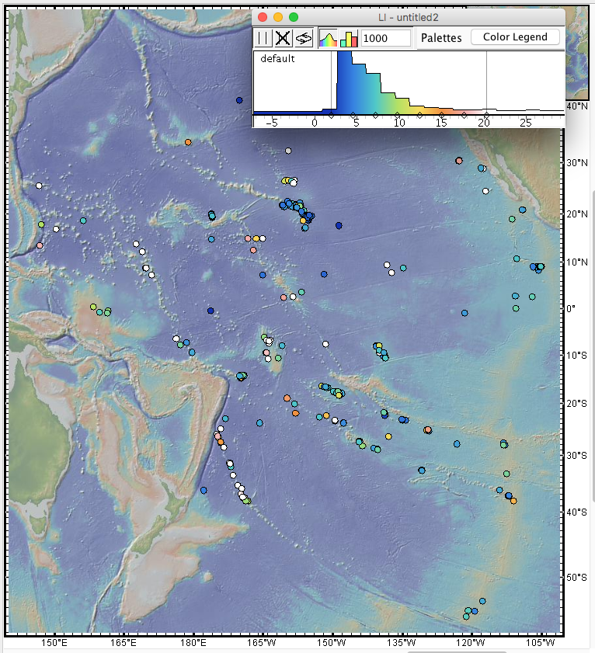
Task: Select the dark blue data point left of histogram window
Action: (x=239, y=100)
